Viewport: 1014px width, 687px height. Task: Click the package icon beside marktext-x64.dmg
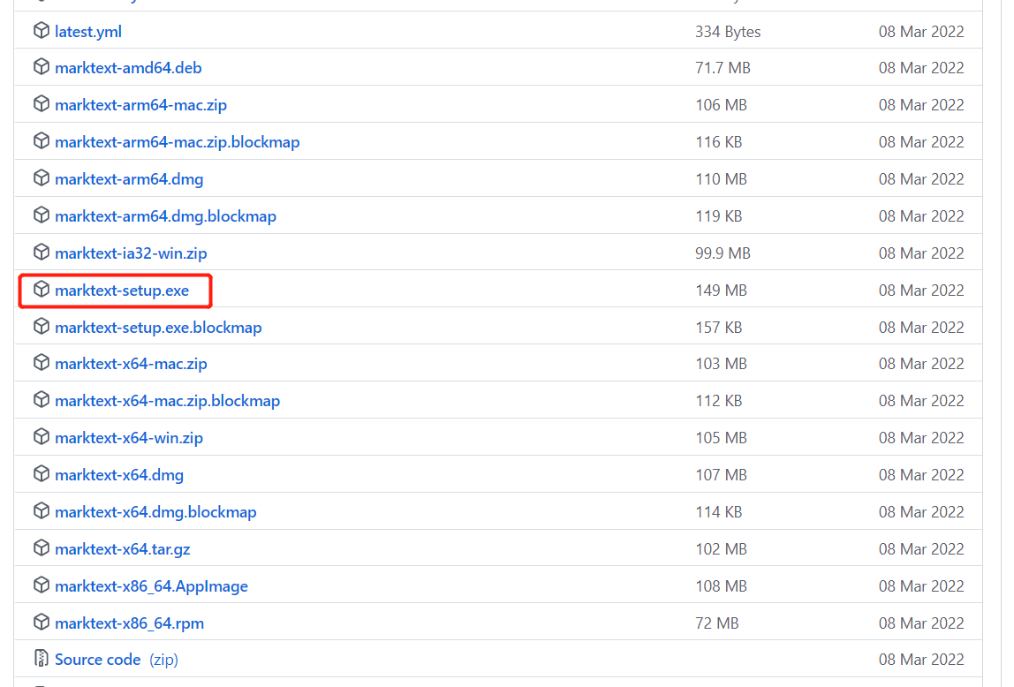42,473
